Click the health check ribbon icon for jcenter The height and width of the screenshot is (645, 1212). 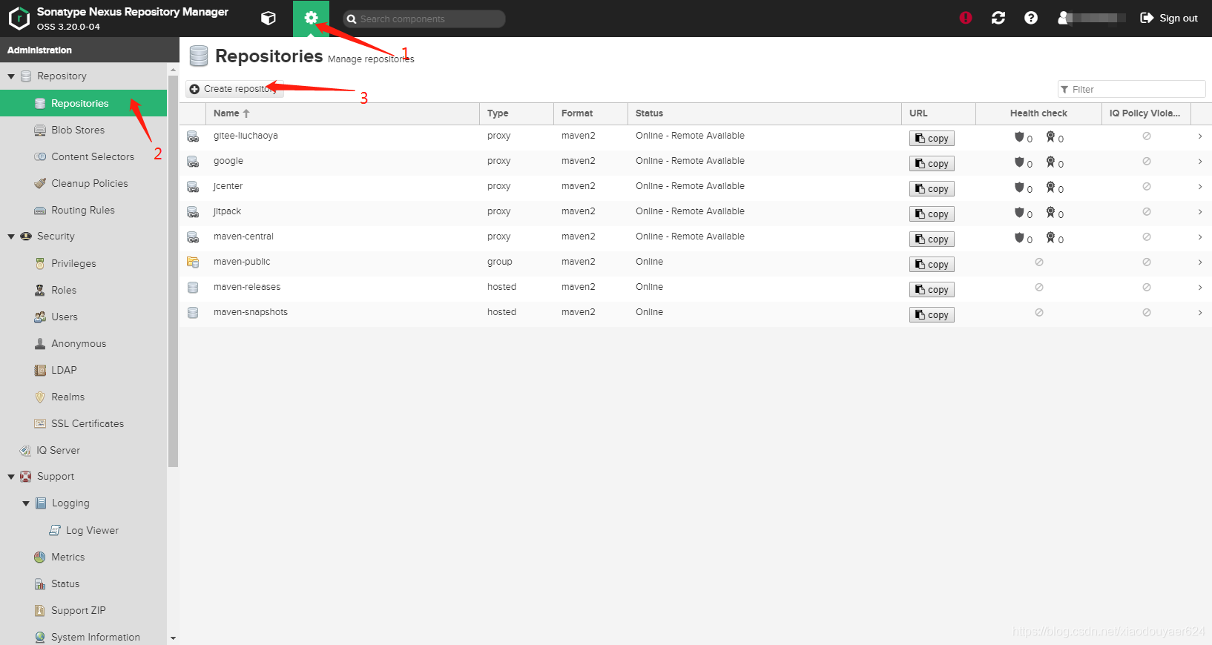tap(1050, 187)
